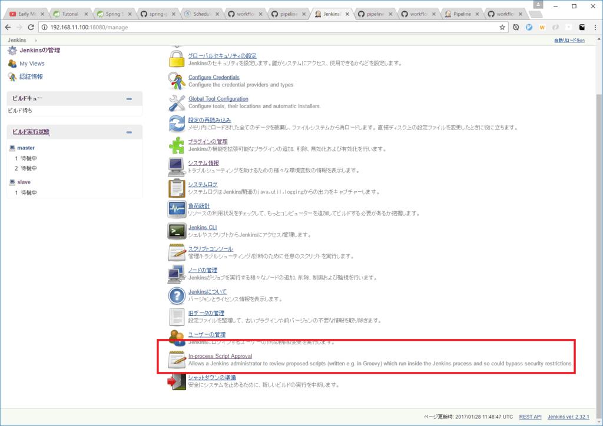This screenshot has height=426, width=603.
Task: Open the REST API footer link
Action: [x=530, y=417]
